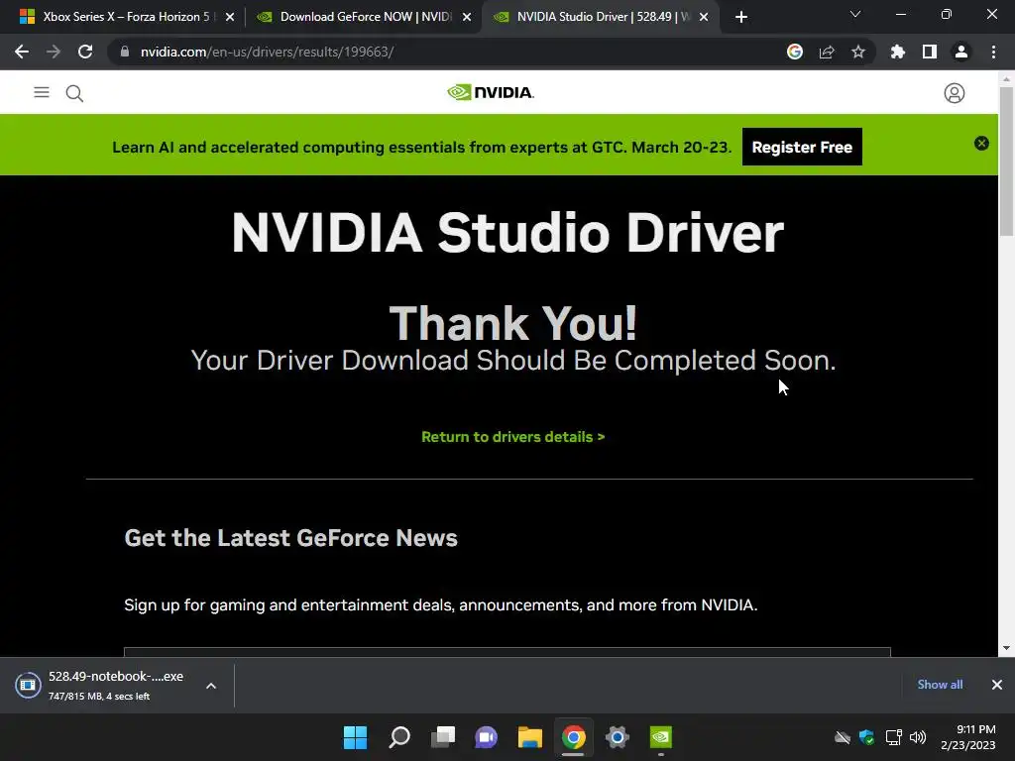The height and width of the screenshot is (761, 1015).
Task: Click the address bar URL
Action: click(267, 52)
